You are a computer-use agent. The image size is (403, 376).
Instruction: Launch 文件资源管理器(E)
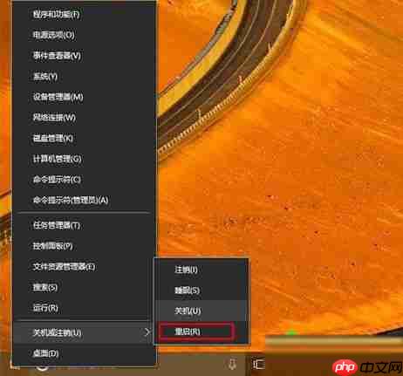[85, 267]
